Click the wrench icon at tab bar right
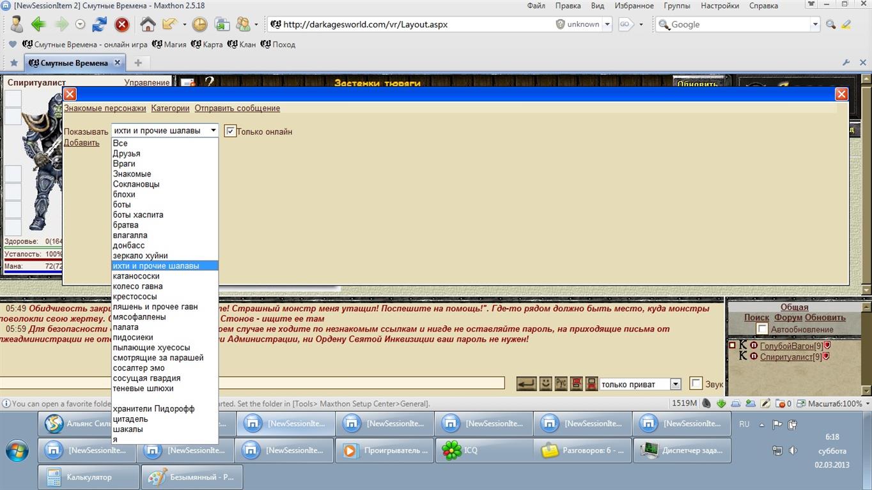Screen dimensions: 872x490 [x=846, y=63]
